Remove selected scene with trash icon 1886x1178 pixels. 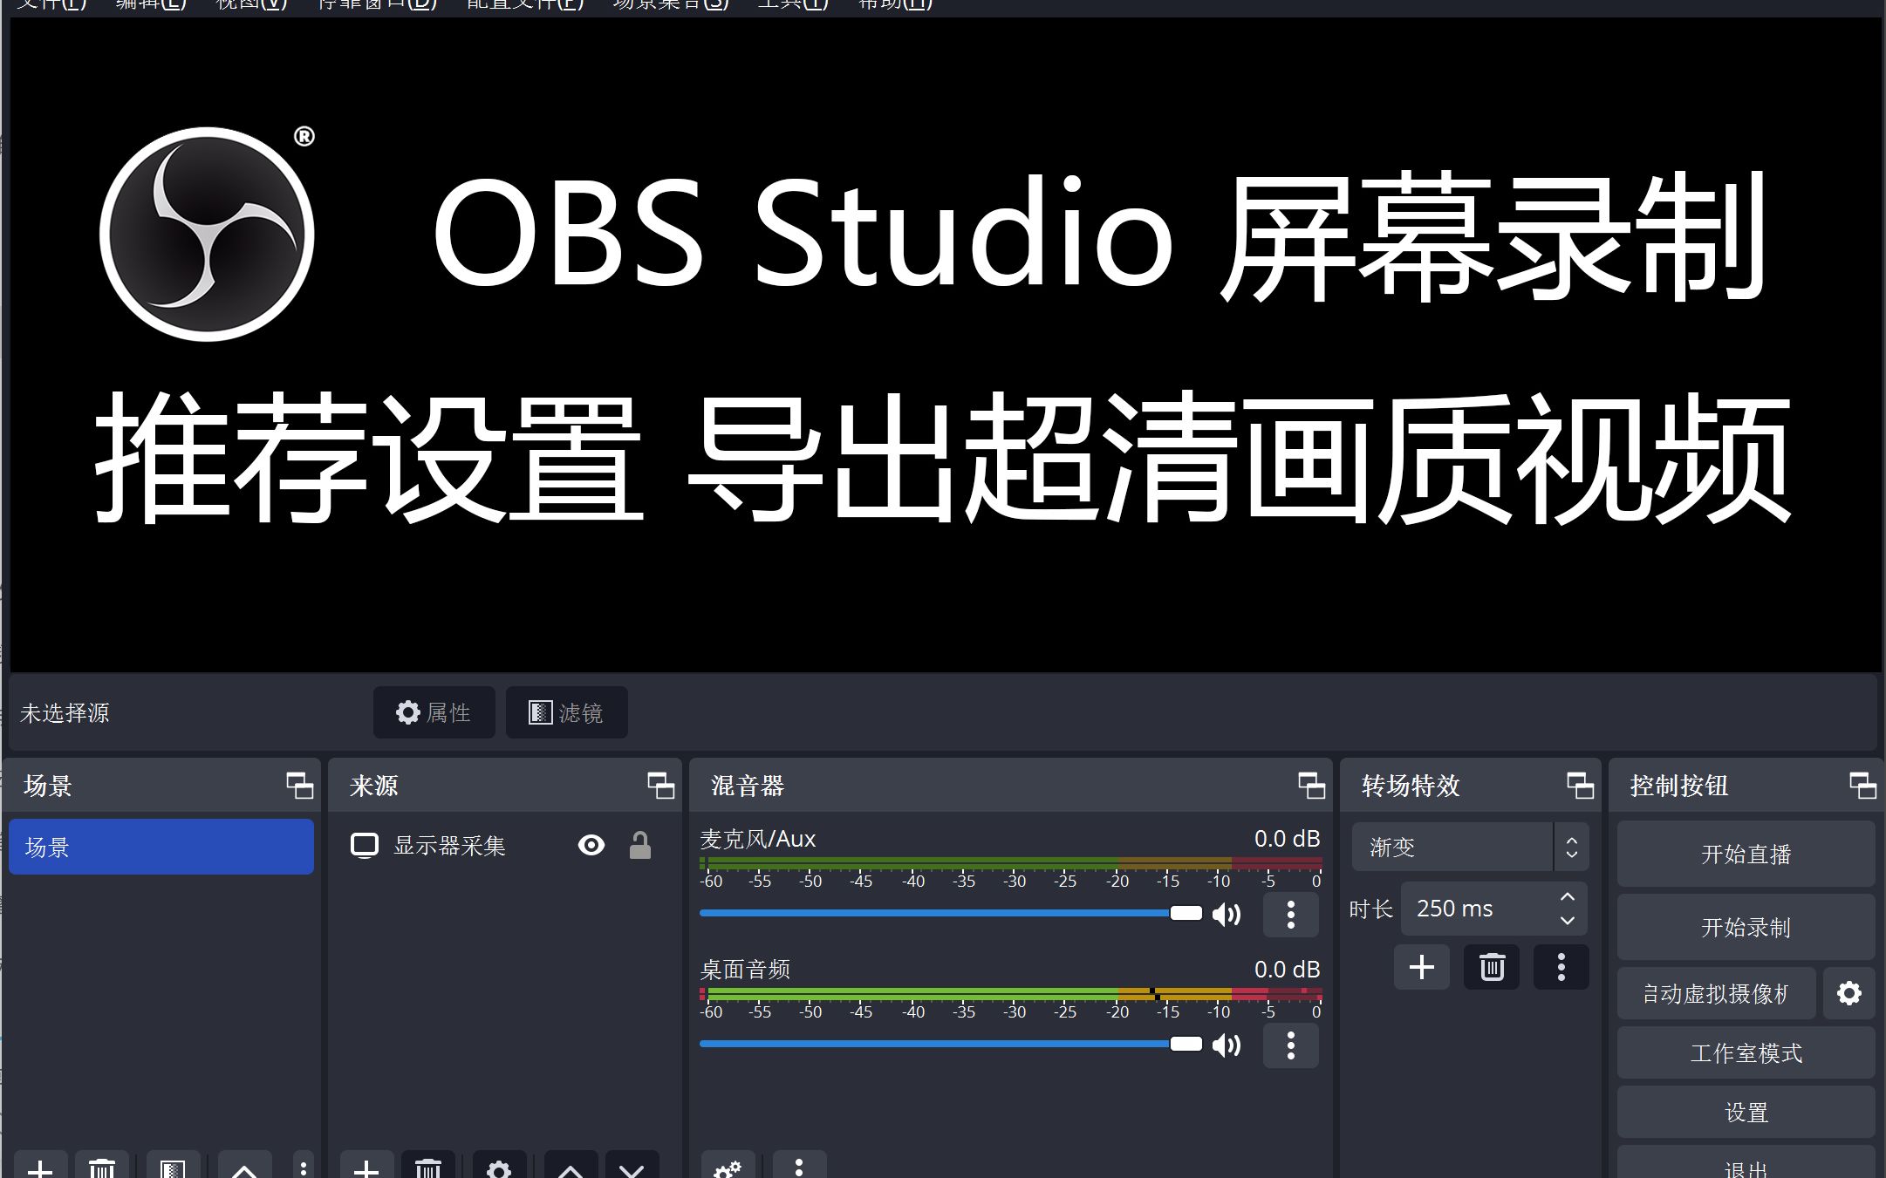(102, 1167)
